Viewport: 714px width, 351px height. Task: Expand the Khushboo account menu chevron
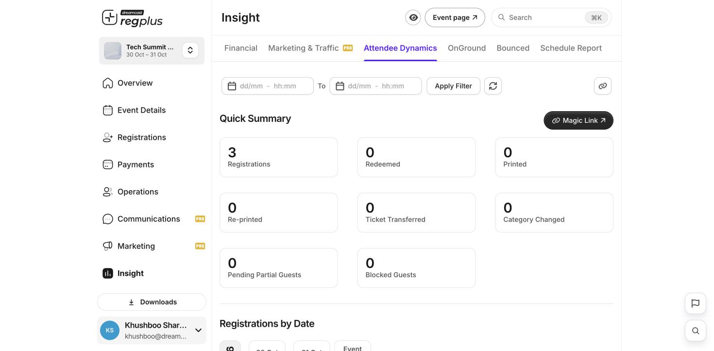[198, 331]
